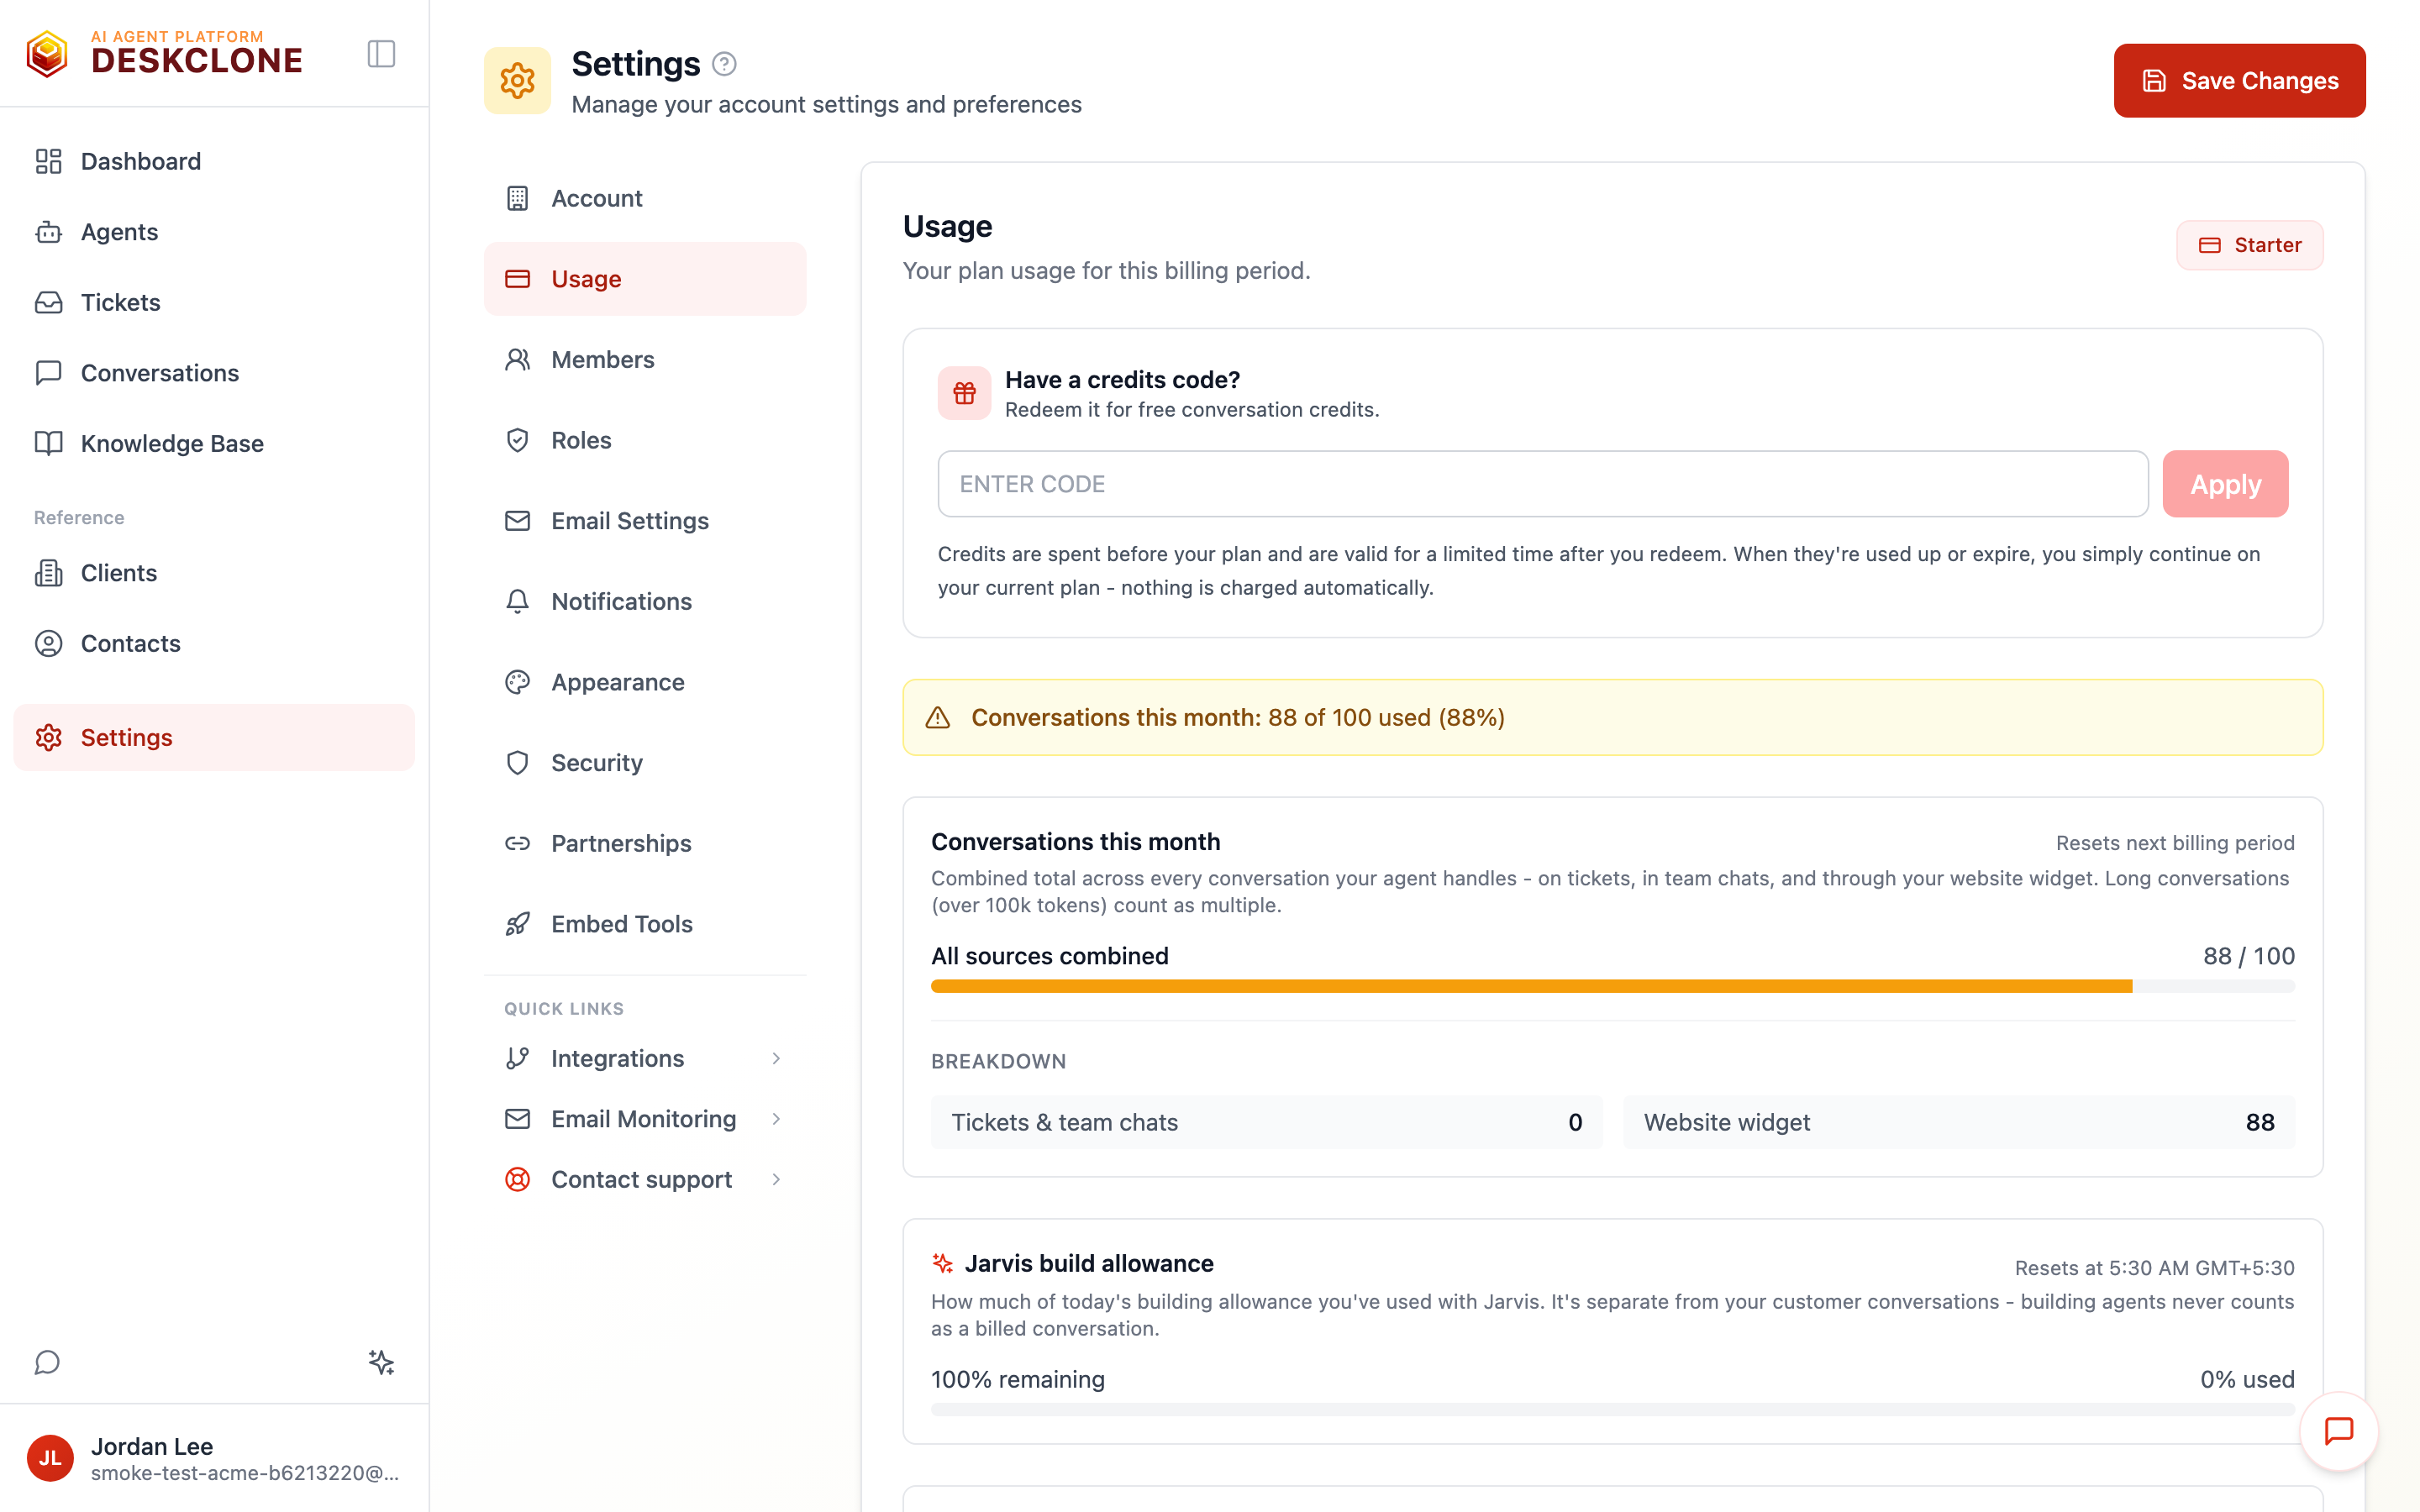The height and width of the screenshot is (1512, 2420).
Task: Click the conversations usage progress bar
Action: [1612, 987]
